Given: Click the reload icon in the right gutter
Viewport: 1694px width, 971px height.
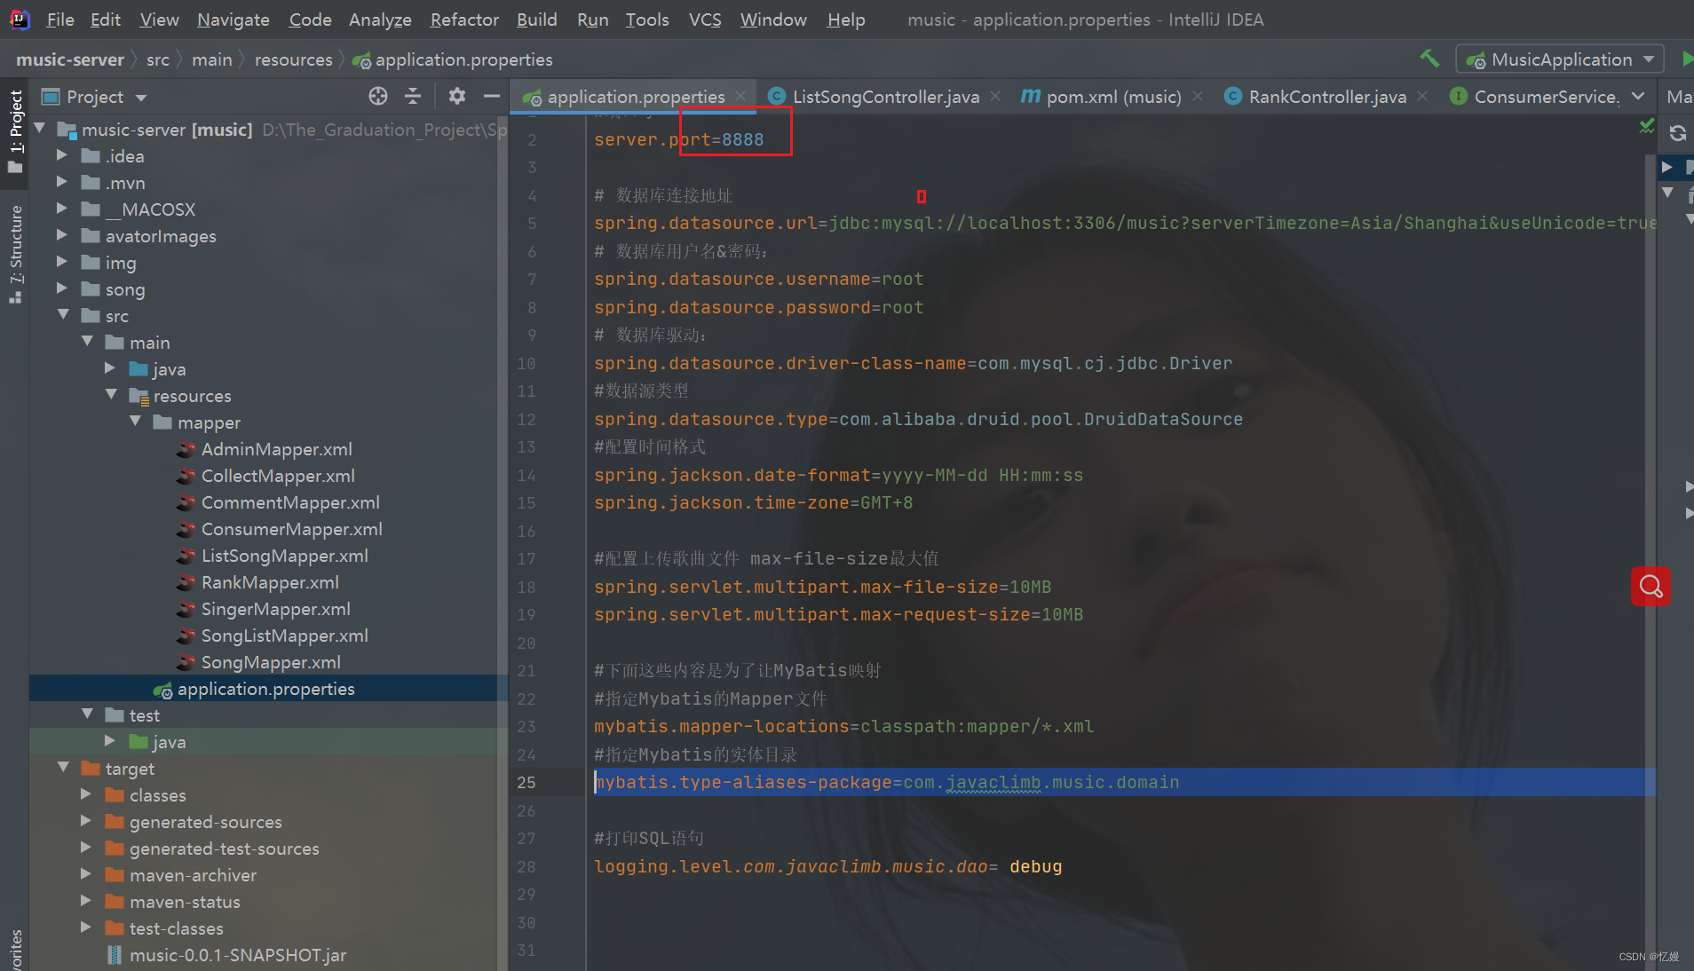Looking at the screenshot, I should tap(1678, 134).
